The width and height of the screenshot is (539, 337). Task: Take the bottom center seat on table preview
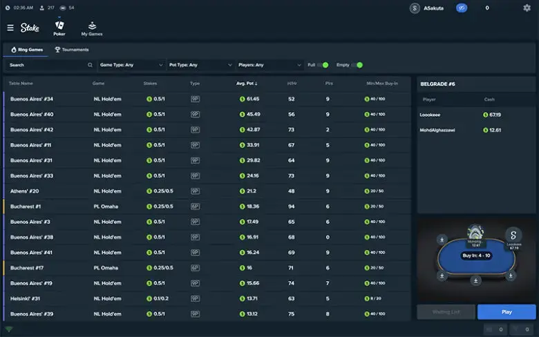coord(475,280)
